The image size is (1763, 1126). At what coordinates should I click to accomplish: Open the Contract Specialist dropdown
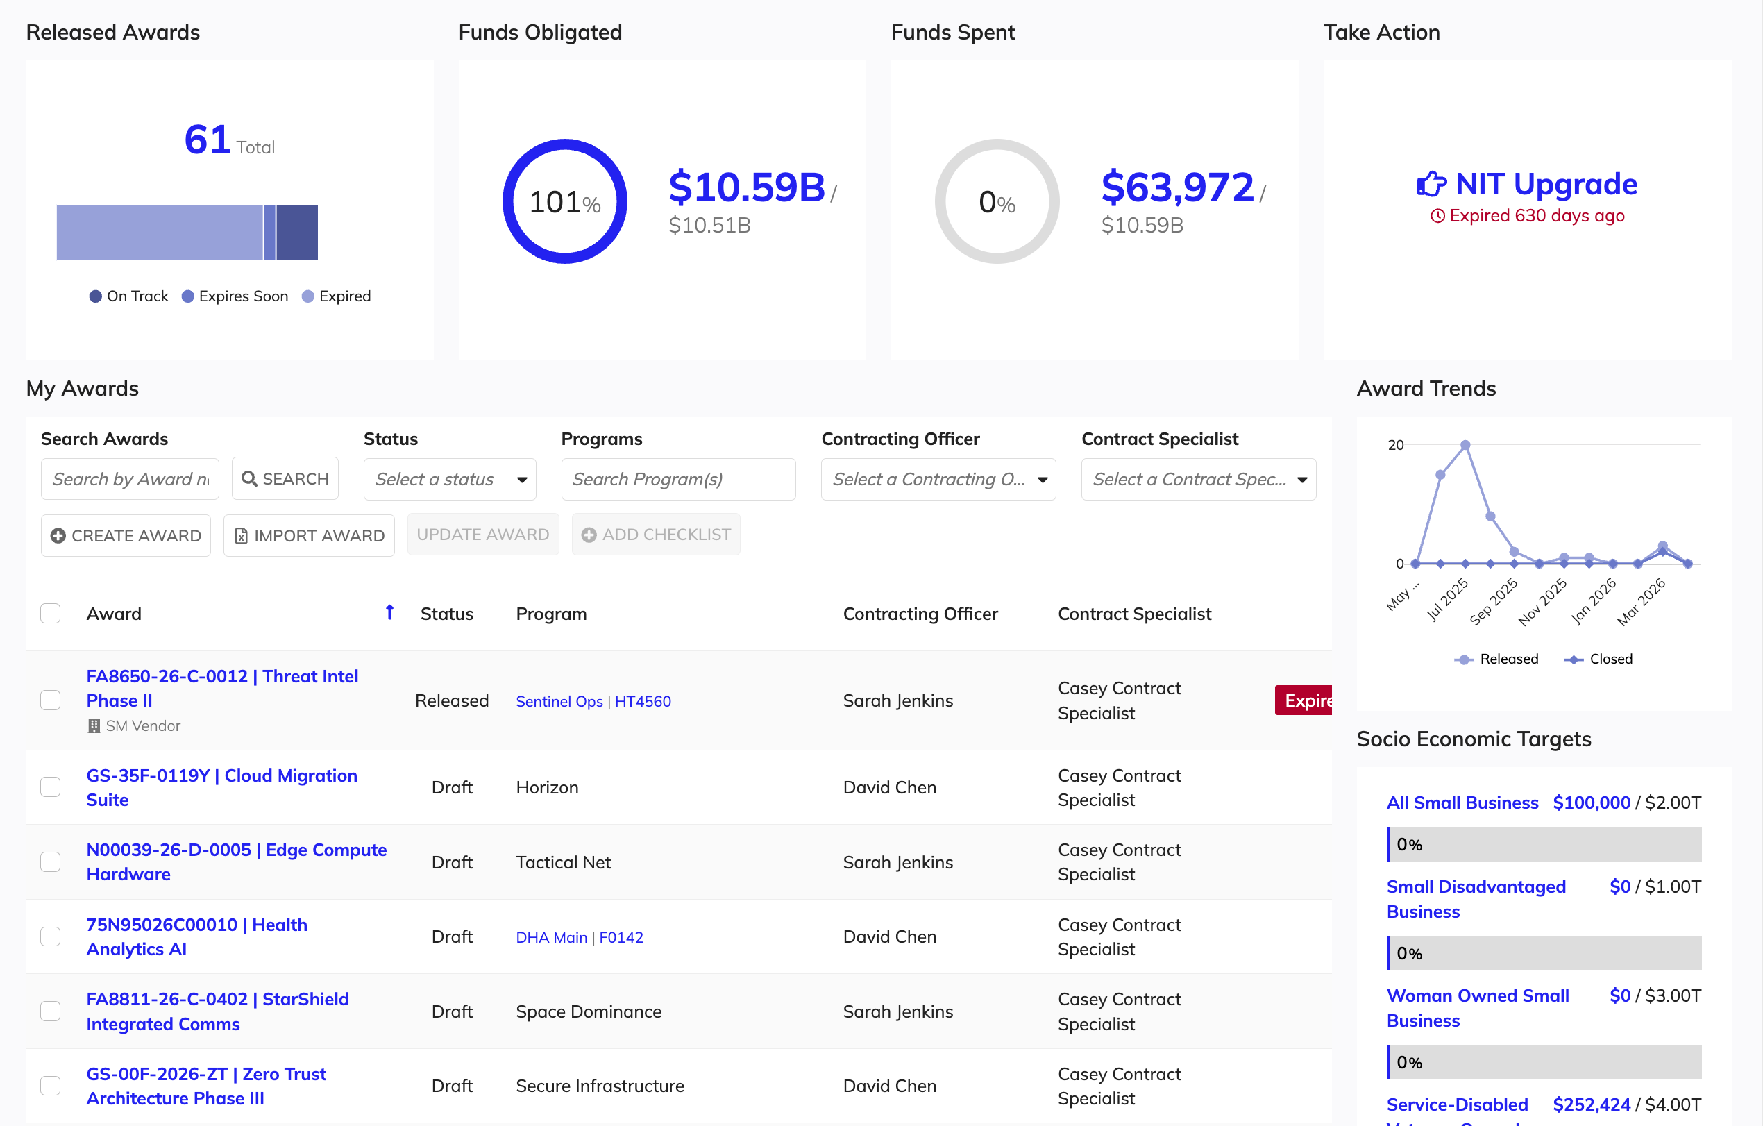1199,480
